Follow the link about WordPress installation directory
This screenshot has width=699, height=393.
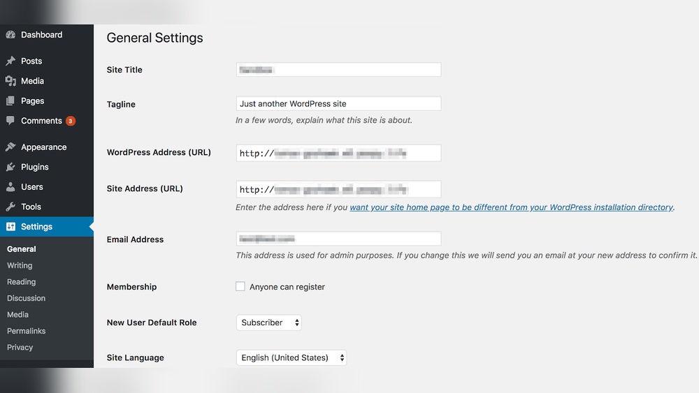click(x=512, y=207)
